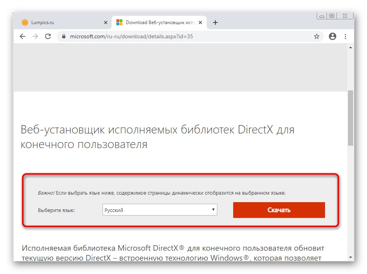Click the forward navigation arrow
The width and height of the screenshot is (367, 274).
click(35, 36)
